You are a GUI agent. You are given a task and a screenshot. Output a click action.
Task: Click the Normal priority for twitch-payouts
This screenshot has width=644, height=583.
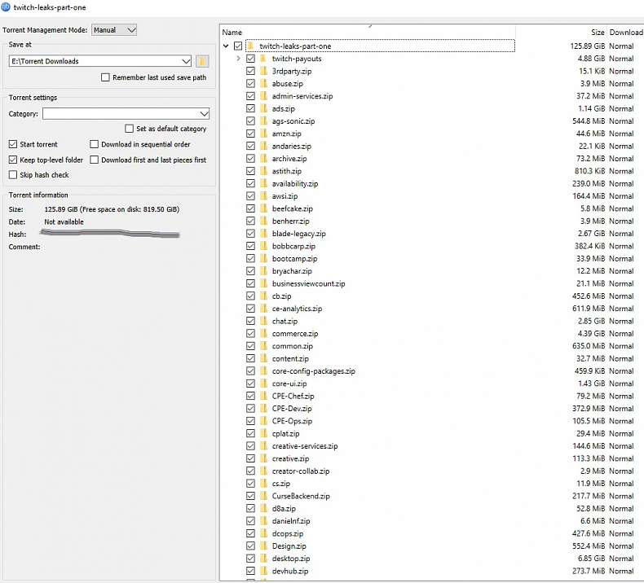point(621,59)
